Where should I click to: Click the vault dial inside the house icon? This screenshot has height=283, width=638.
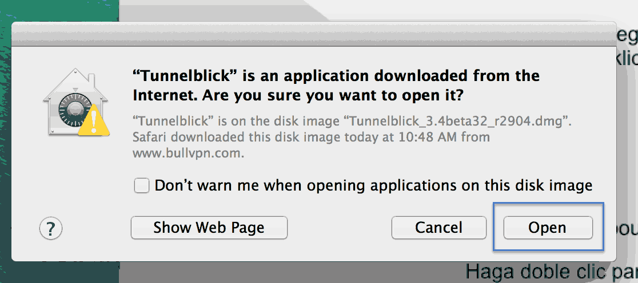click(x=73, y=110)
